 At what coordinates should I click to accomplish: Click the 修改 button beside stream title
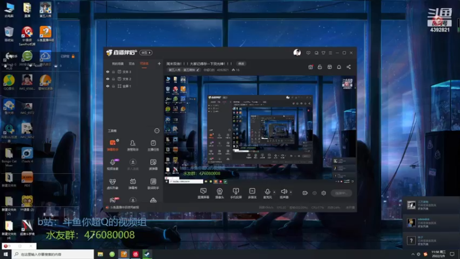(x=241, y=64)
